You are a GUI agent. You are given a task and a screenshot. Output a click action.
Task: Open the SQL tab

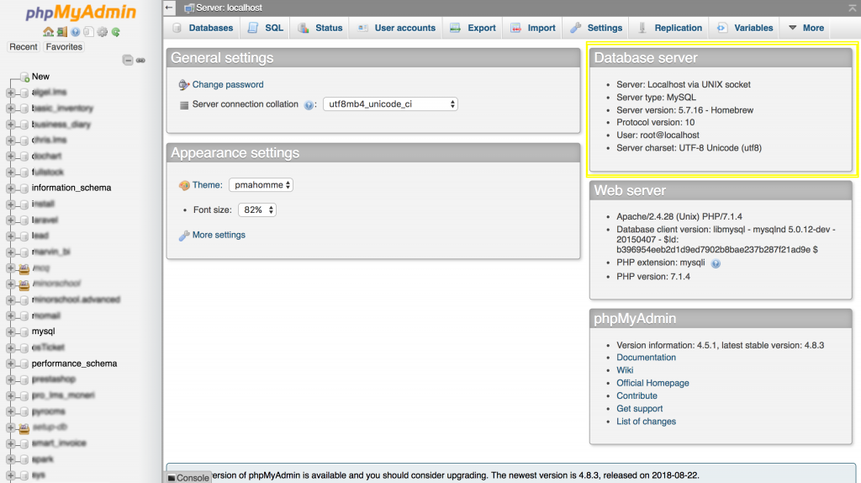click(266, 28)
